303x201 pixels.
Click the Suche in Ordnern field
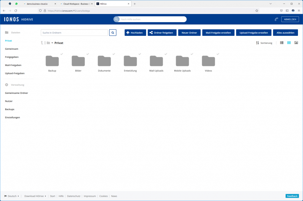pos(74,33)
